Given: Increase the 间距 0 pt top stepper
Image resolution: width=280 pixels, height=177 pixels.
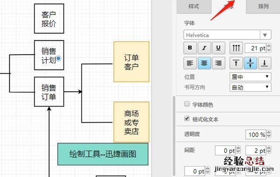Looking at the screenshot, I should (x=238, y=148).
